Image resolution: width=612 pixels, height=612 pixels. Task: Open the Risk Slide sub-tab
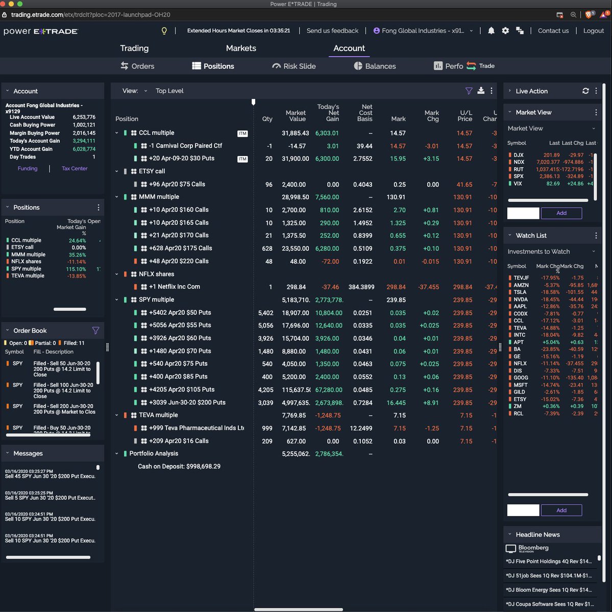294,66
